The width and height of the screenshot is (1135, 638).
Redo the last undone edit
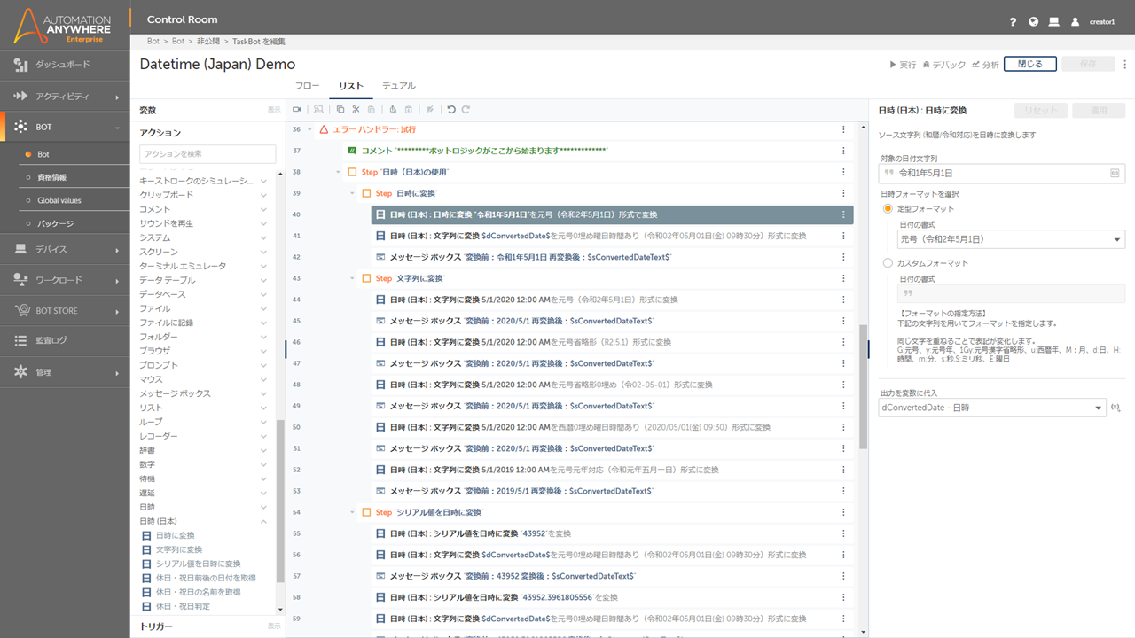click(x=466, y=110)
